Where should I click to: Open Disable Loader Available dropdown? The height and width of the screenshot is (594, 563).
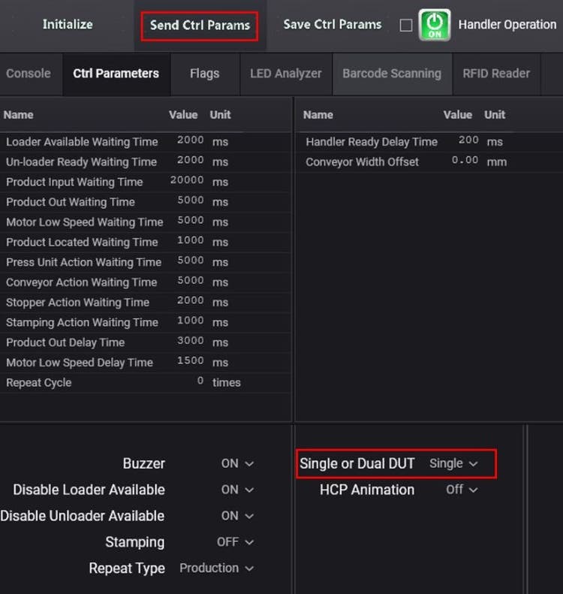pyautogui.click(x=237, y=490)
